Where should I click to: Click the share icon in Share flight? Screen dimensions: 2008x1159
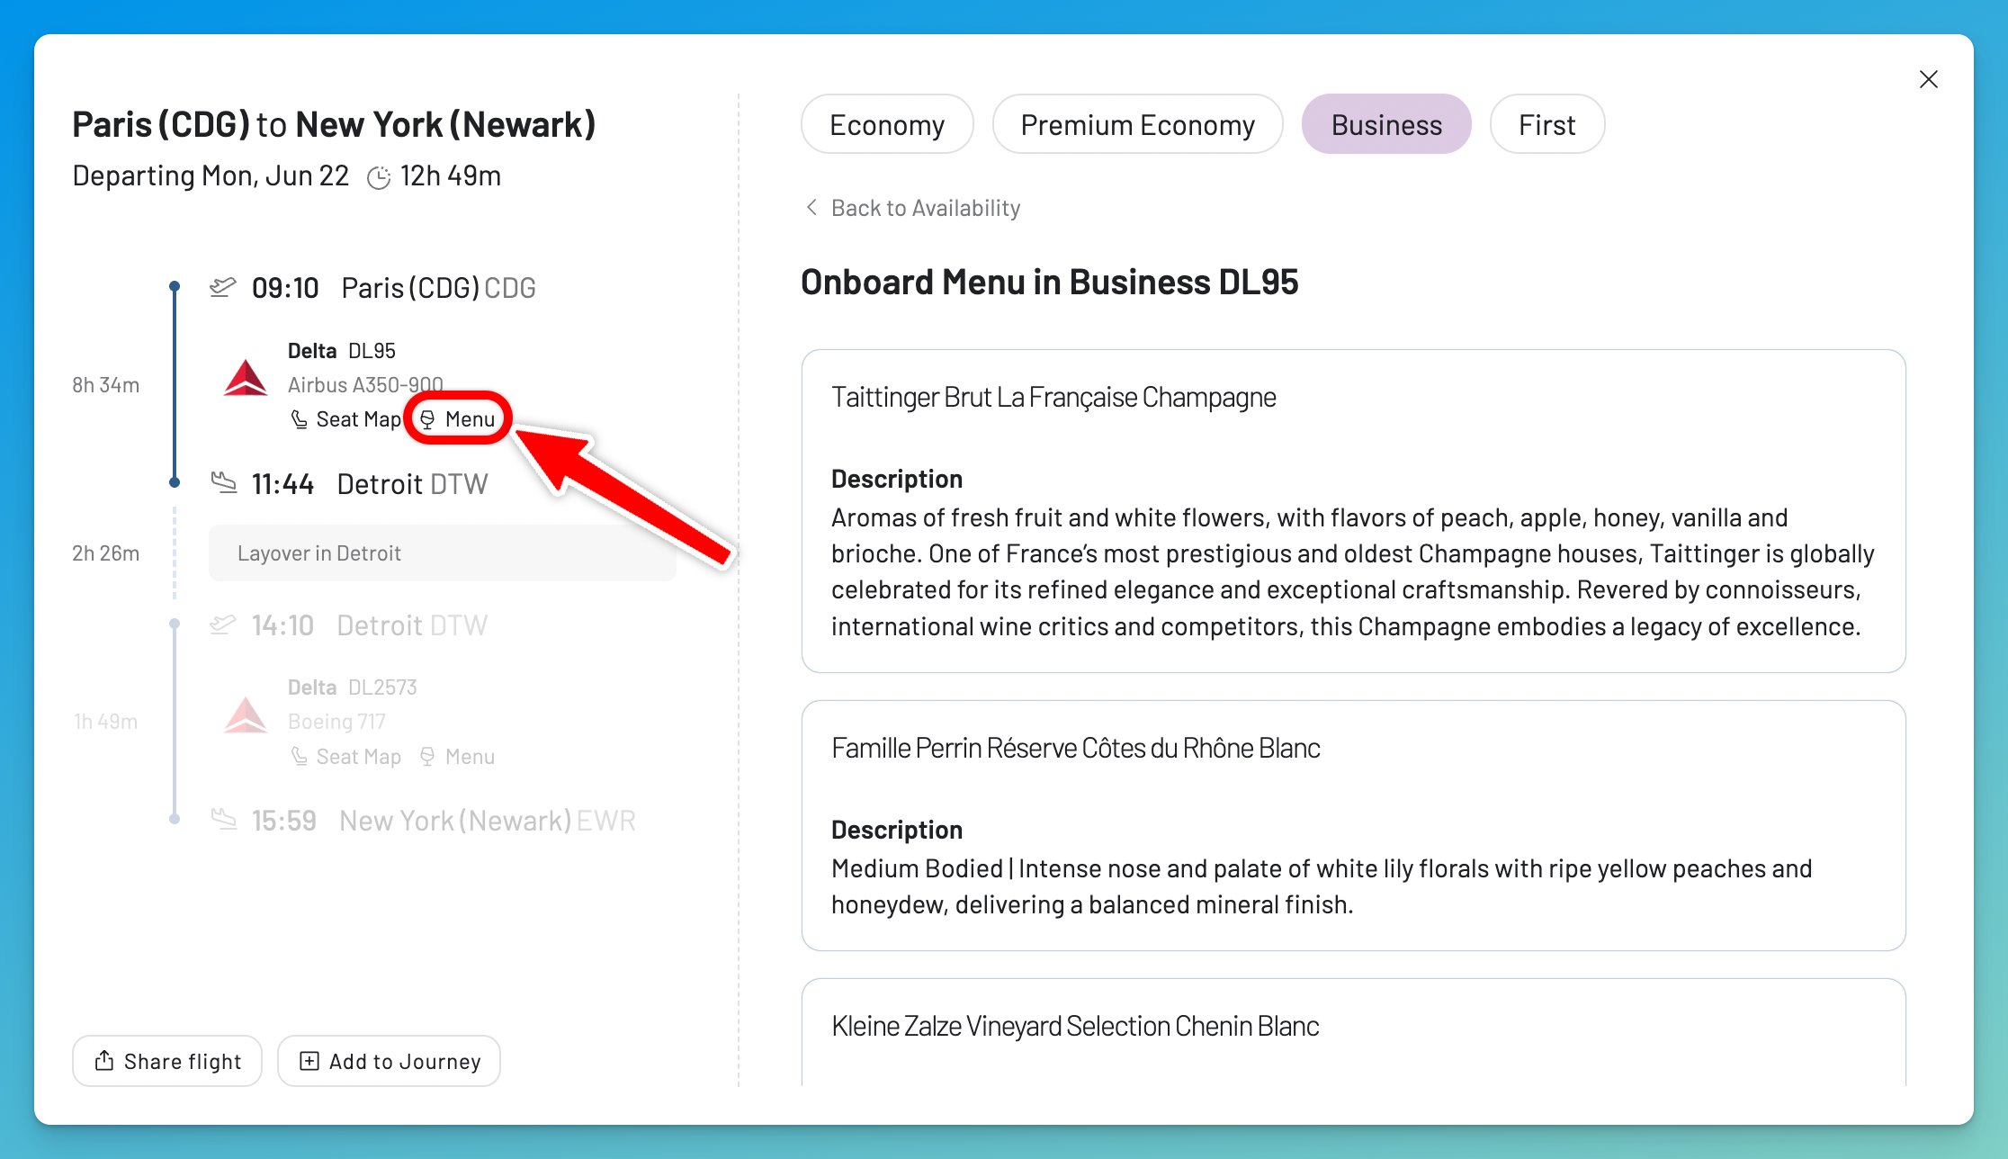(104, 1061)
